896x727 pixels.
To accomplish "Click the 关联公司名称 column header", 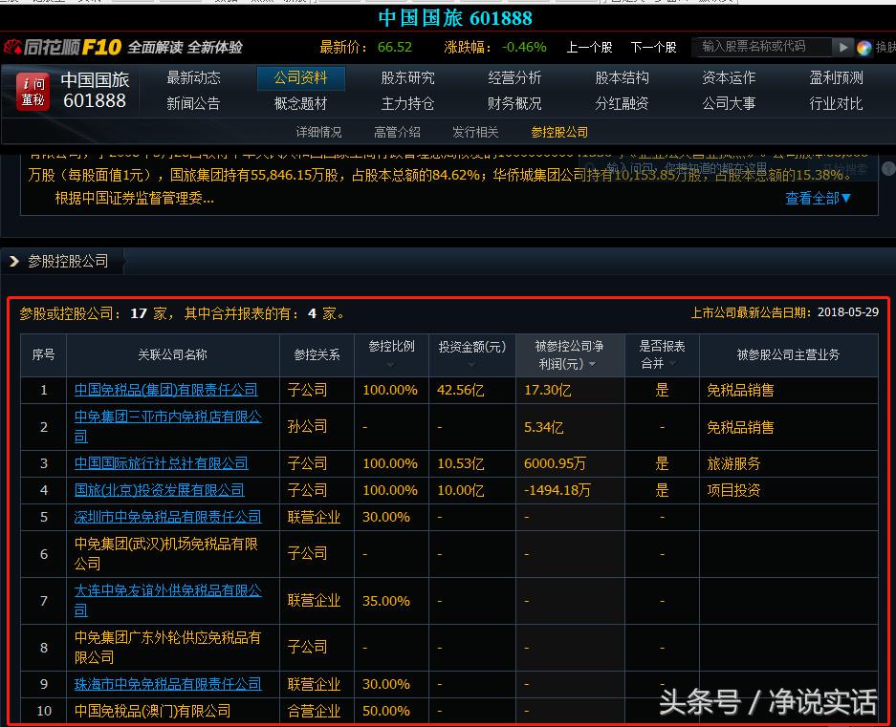I will pyautogui.click(x=172, y=354).
